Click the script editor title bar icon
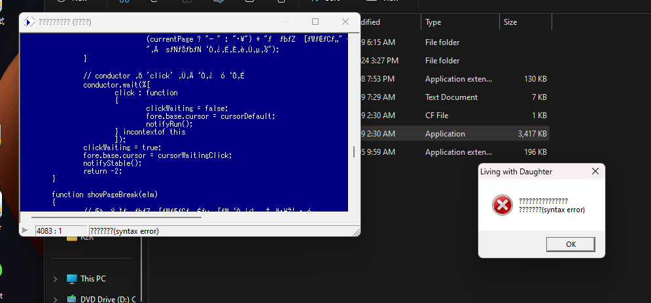Screen dimensions: 651x303 pyautogui.click(x=29, y=22)
